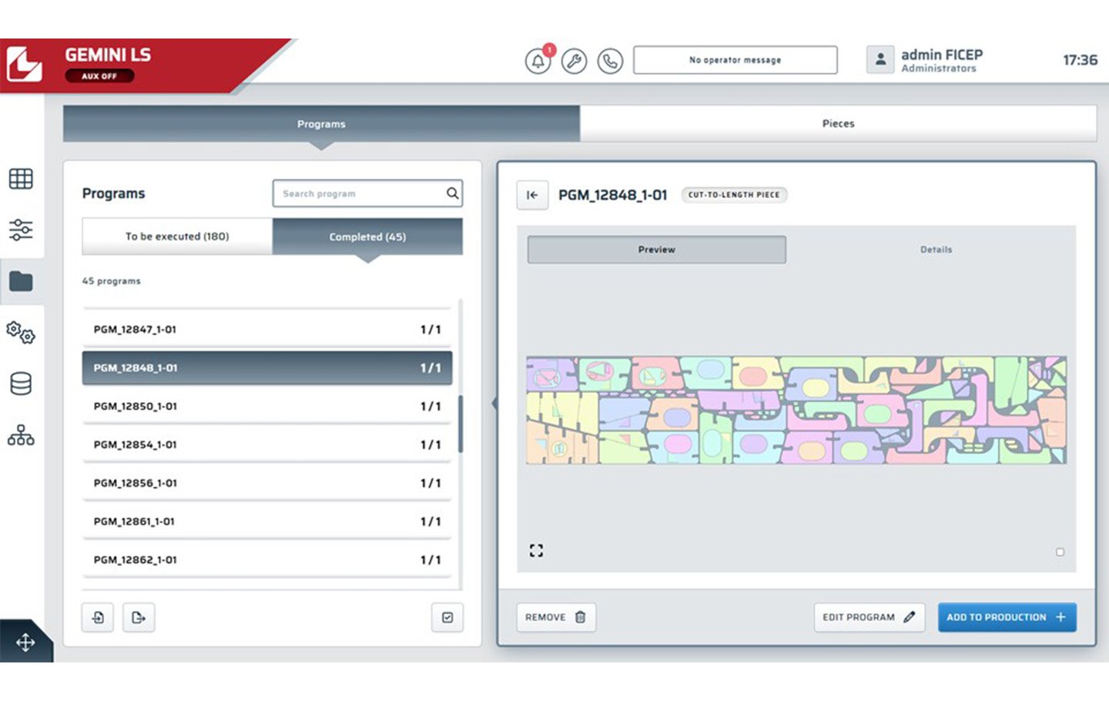The width and height of the screenshot is (1109, 701).
Task: Click the admin user avatar icon
Action: click(880, 59)
